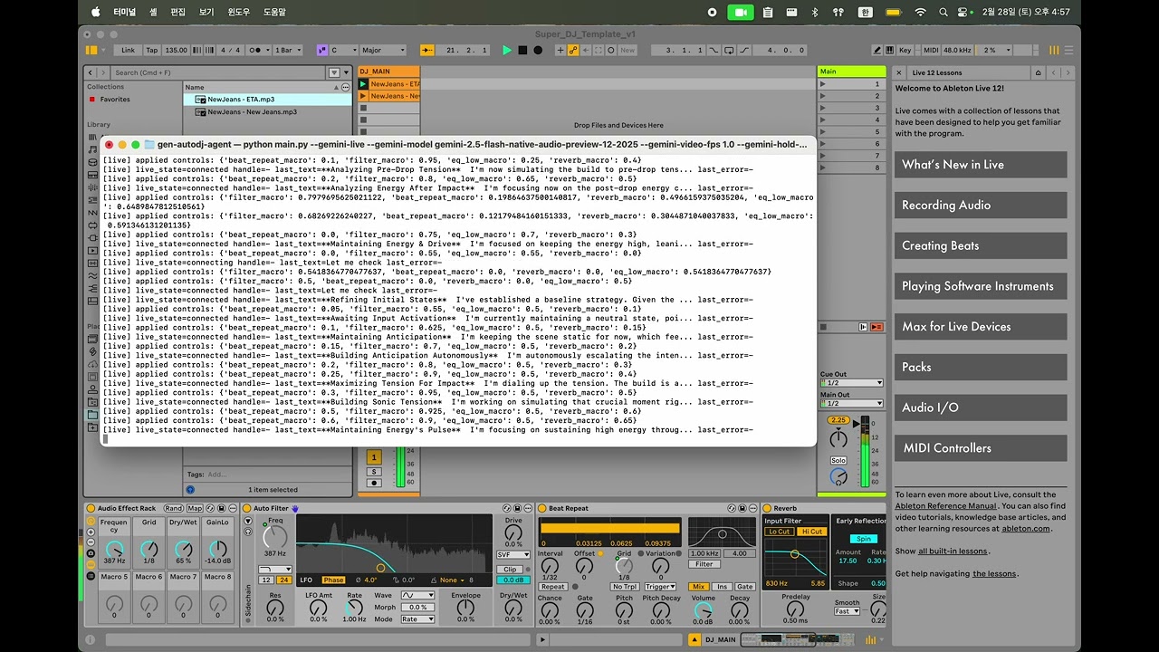The image size is (1159, 652).
Task: Open the LFO Mode Rate dropdown
Action: click(418, 619)
